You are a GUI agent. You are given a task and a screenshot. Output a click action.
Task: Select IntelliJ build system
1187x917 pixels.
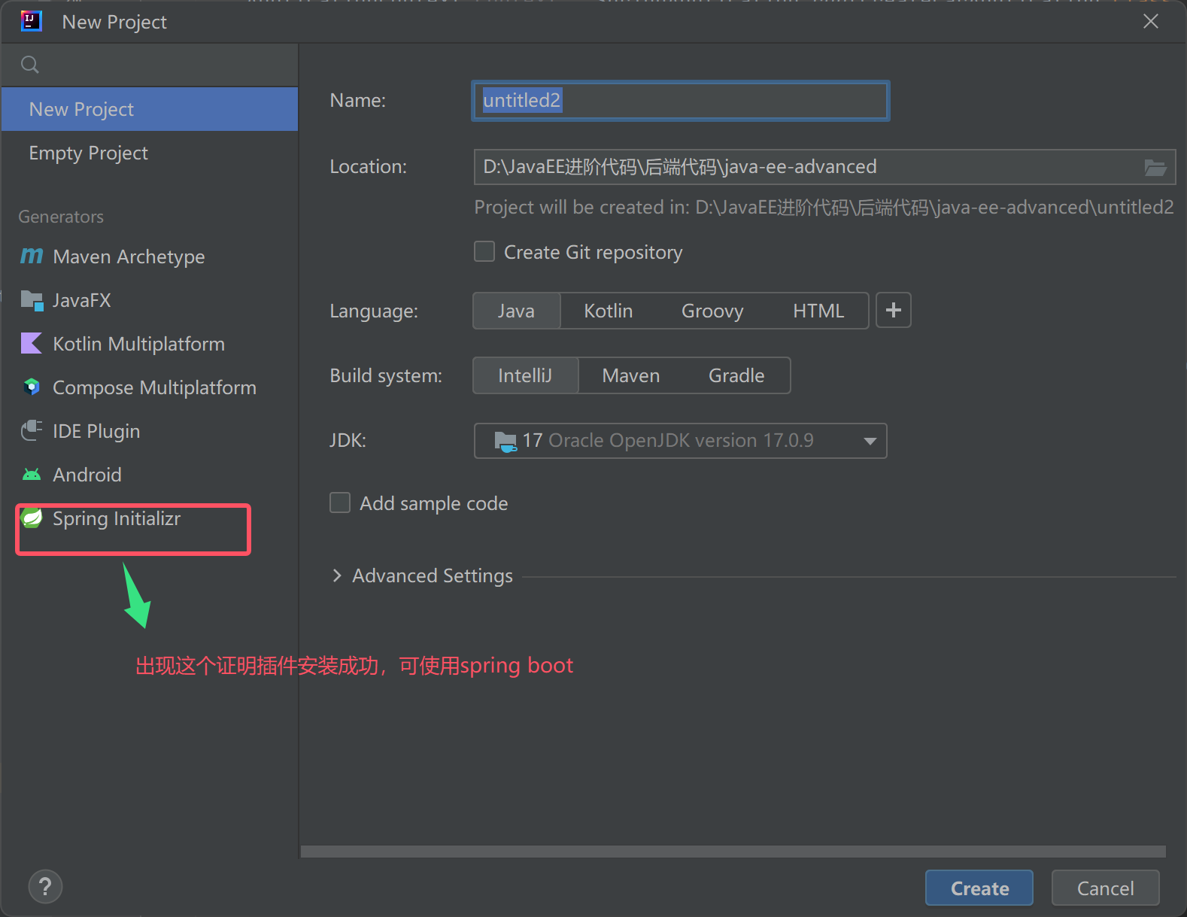tap(525, 375)
